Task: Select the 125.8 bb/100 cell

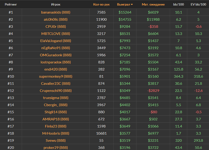Action: tap(179, 69)
